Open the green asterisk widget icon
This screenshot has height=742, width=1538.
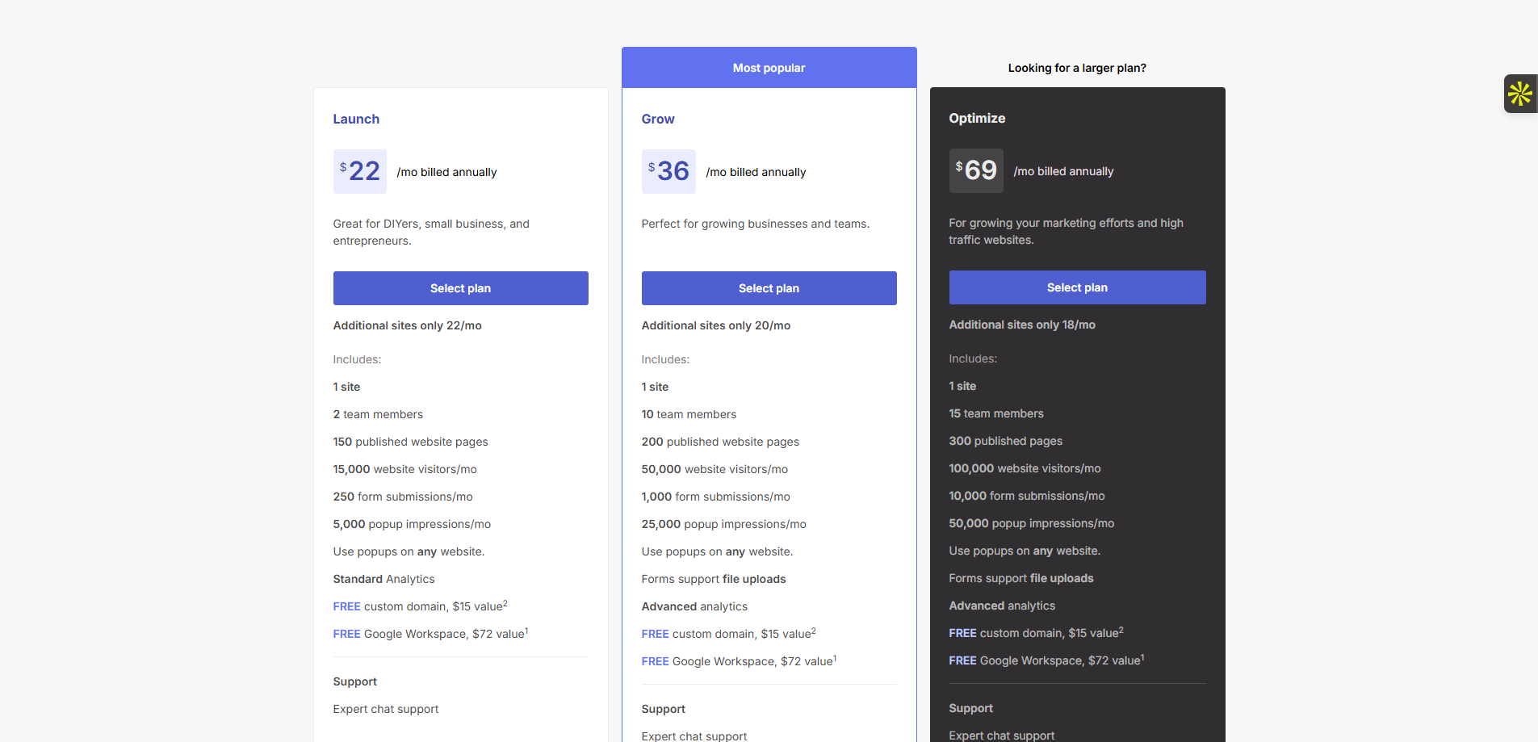tap(1520, 94)
